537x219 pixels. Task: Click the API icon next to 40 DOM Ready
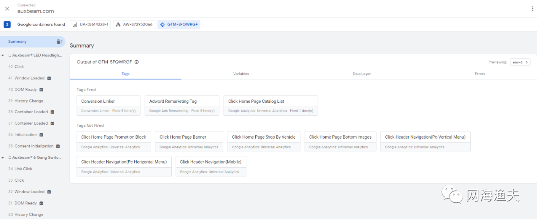[41, 90]
